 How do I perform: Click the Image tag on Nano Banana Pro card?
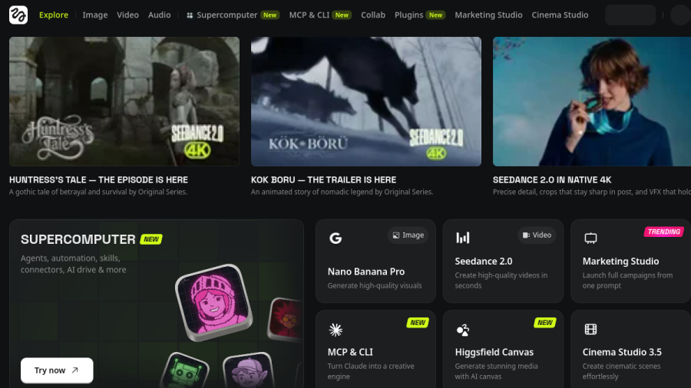point(408,235)
